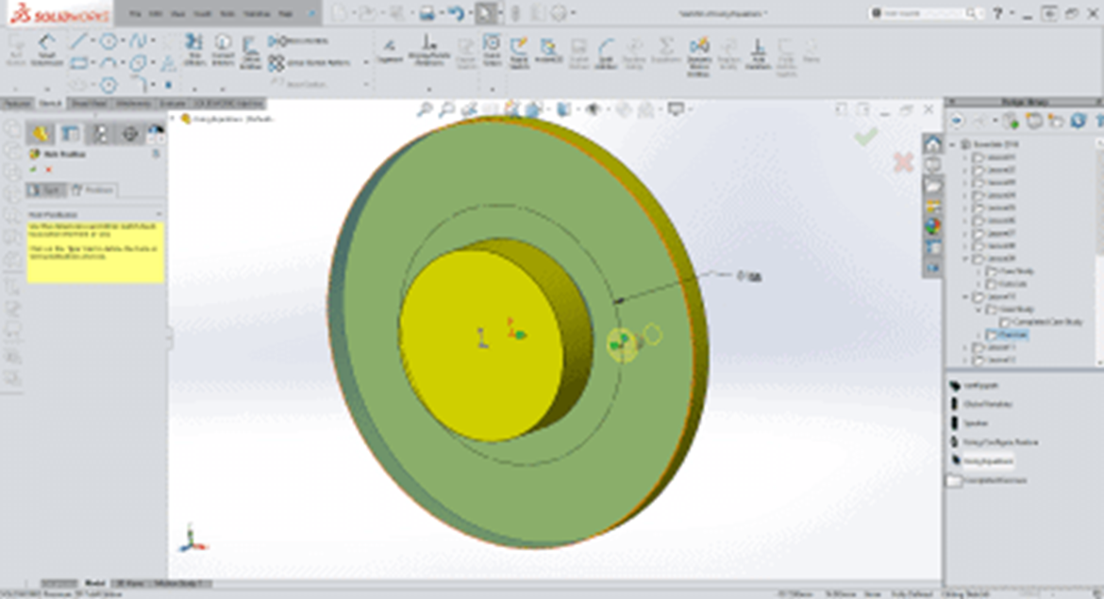Toggle the Quick Snaps tool
This screenshot has height=599, width=1104.
point(493,43)
